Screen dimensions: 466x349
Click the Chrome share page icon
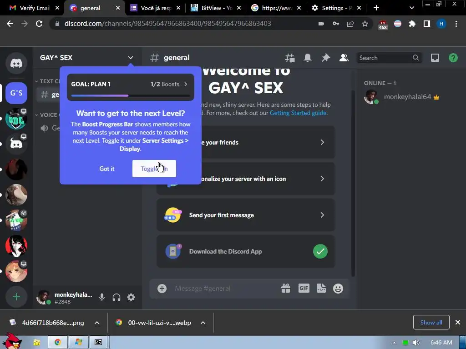click(x=350, y=24)
